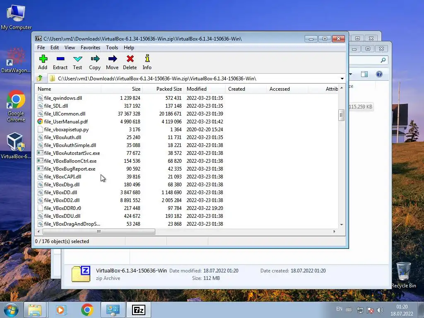Open the Edit menu
Screen dimensions: 424x318
coord(55,48)
